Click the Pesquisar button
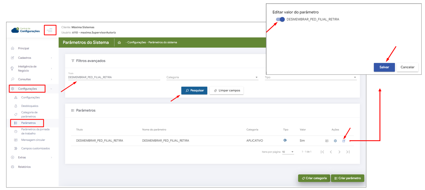Image resolution: width=425 pixels, height=190 pixels. click(x=194, y=90)
